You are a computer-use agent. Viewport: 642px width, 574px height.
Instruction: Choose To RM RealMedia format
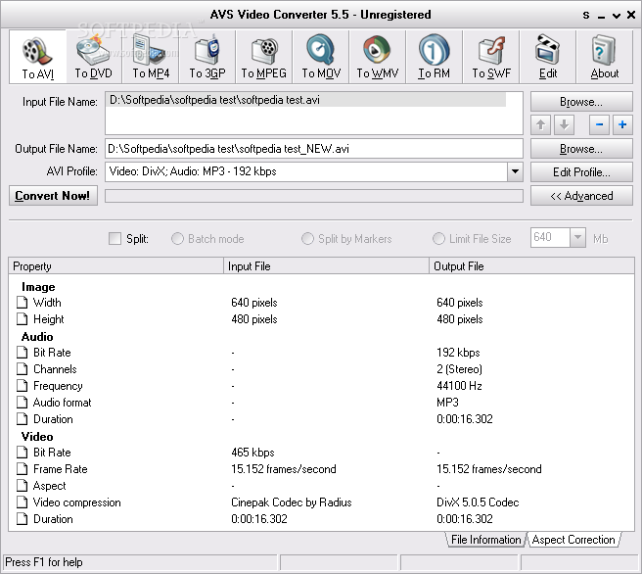(x=435, y=57)
